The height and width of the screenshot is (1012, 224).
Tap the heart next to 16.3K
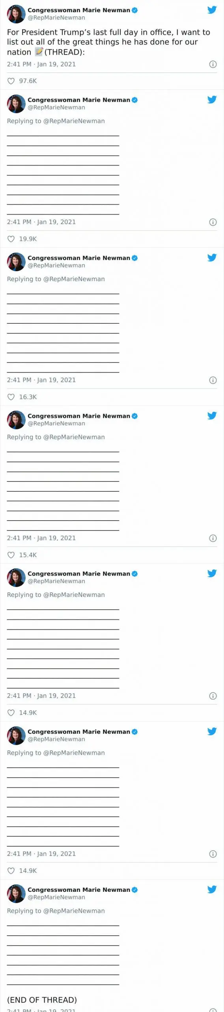[x=11, y=397]
